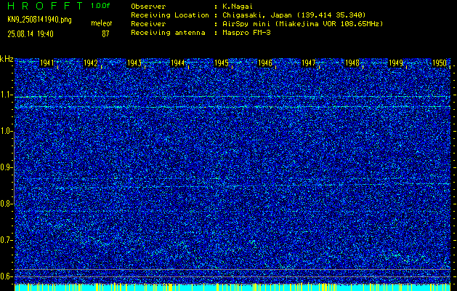Click the 1948 time marker

352,63
